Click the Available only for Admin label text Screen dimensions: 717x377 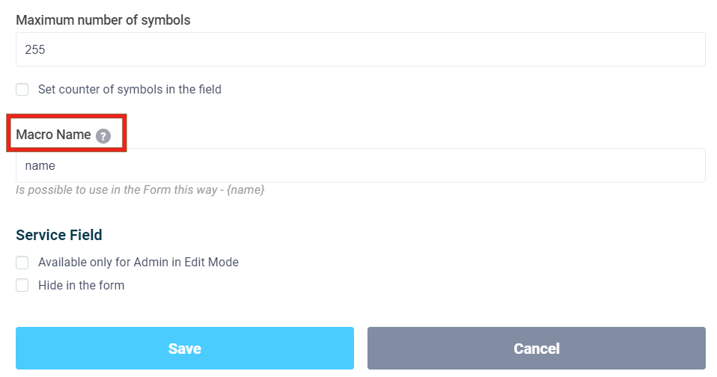[x=138, y=263]
